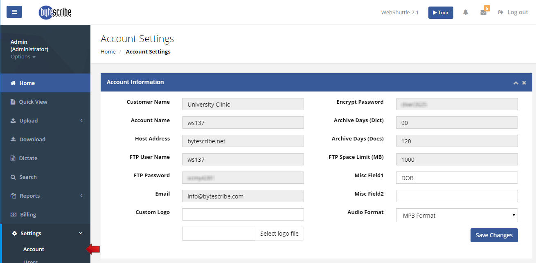The image size is (536, 263).
Task: Click the Archive Days (Dict) field
Action: [x=457, y=123]
